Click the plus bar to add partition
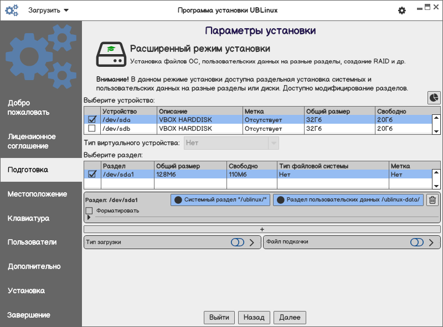This screenshot has height=327, width=443. (262, 229)
